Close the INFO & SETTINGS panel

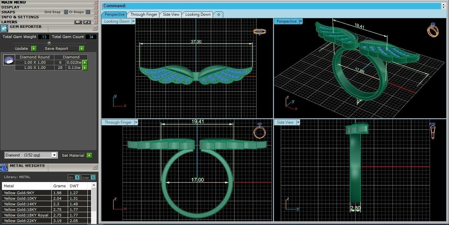coord(96,17)
